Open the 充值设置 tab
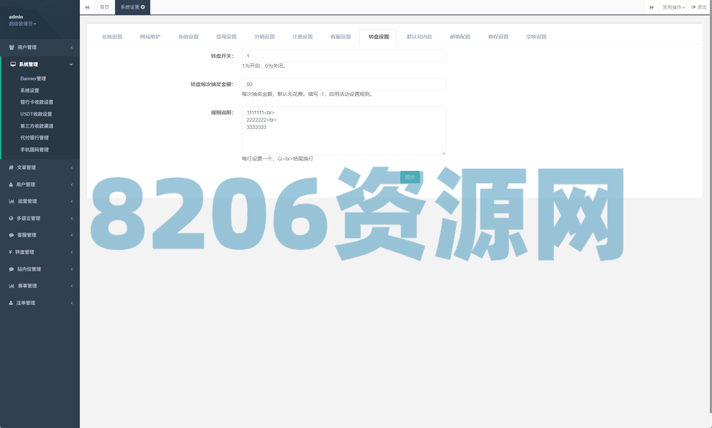The image size is (712, 428). click(188, 37)
